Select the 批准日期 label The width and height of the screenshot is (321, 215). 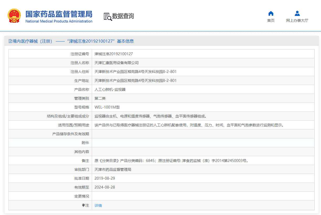coord(82,178)
